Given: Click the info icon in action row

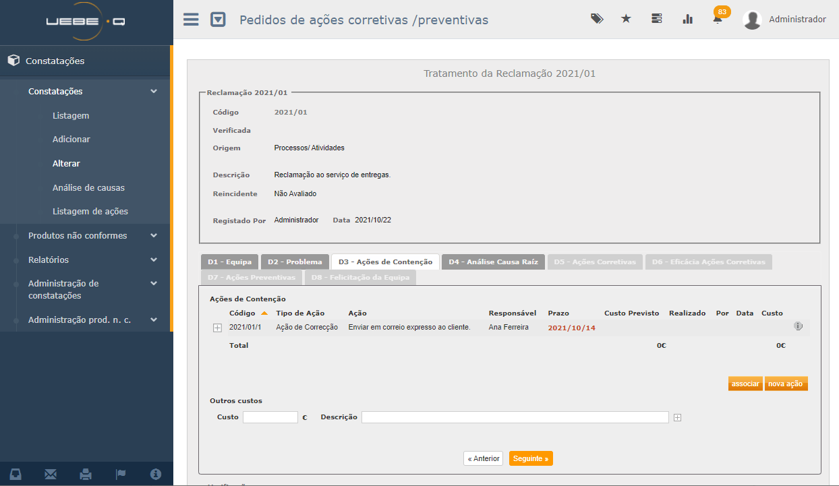Looking at the screenshot, I should pyautogui.click(x=798, y=326).
